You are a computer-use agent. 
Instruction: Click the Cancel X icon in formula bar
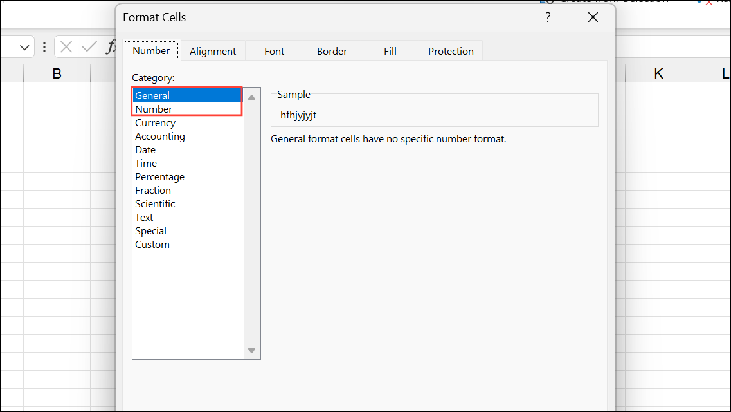coord(66,46)
